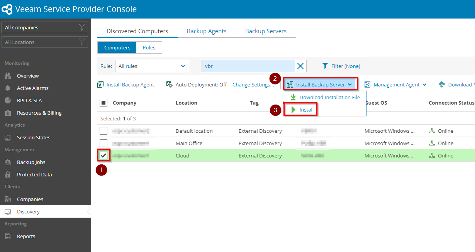Click the Change Settings link
Screen dimensions: 475x252
(253, 85)
